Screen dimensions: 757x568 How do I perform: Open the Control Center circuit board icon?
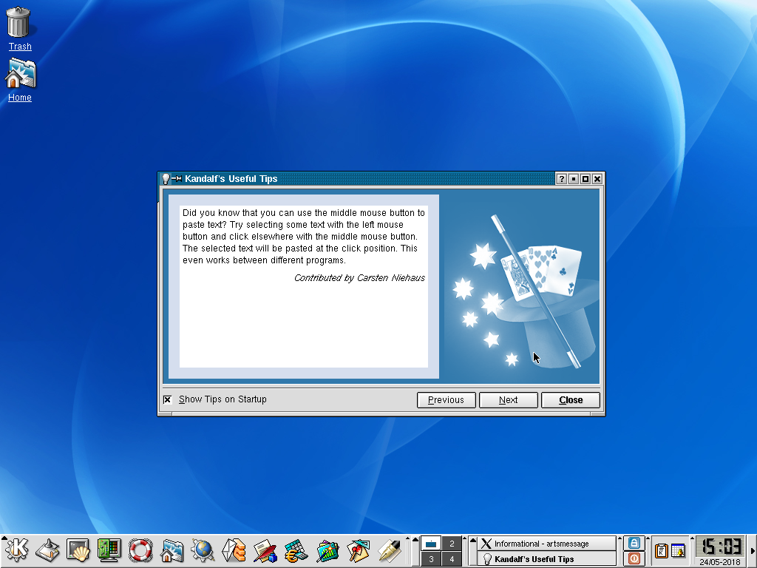point(109,550)
